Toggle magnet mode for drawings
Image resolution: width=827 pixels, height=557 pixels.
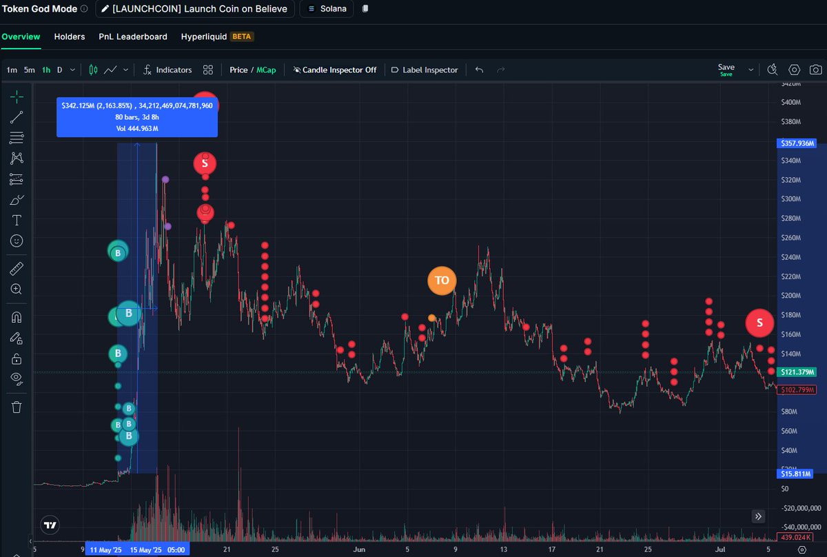(x=17, y=317)
